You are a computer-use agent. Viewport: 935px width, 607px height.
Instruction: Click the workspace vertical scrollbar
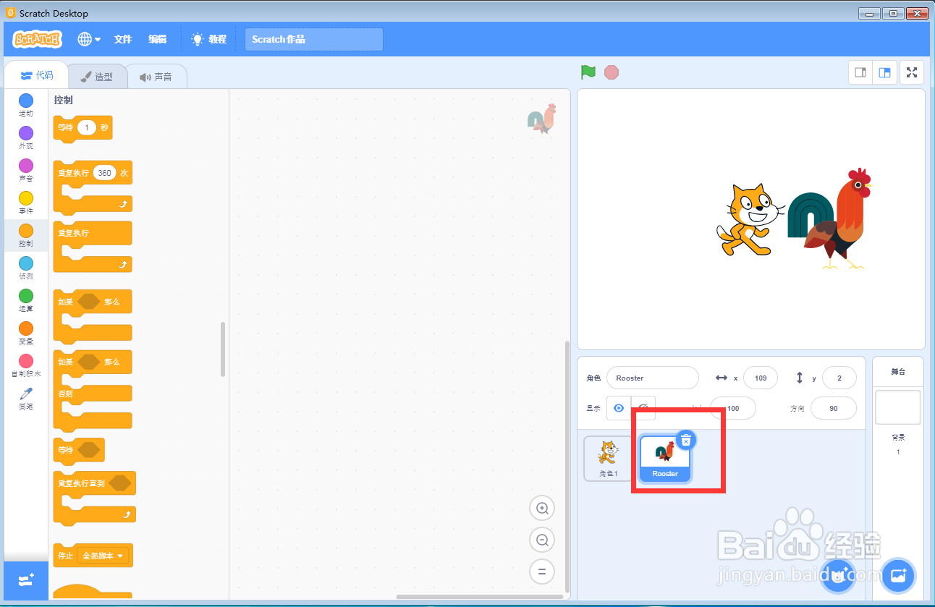[x=567, y=467]
